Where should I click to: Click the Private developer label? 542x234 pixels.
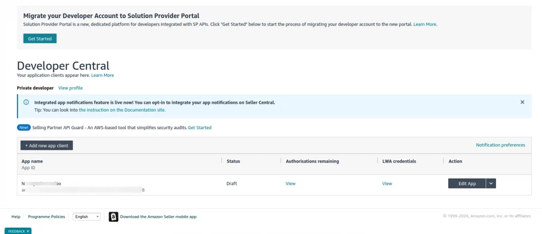click(x=35, y=88)
